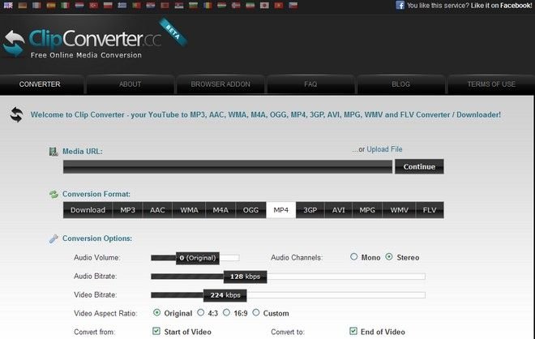This screenshot has width=535, height=339.
Task: Choose the French flag language
Action: tap(36, 5)
